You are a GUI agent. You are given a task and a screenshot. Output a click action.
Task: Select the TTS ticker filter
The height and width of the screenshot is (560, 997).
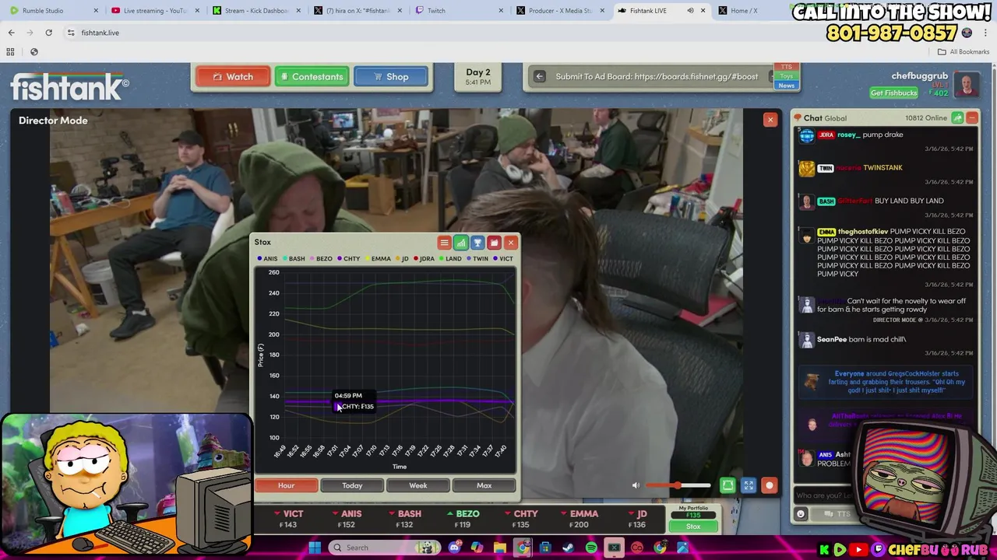786,68
